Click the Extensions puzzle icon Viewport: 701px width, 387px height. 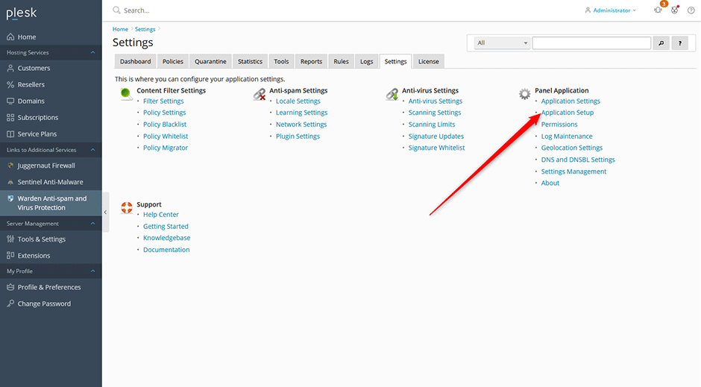point(10,256)
